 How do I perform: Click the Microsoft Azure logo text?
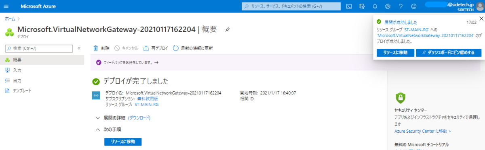(x=38, y=6)
